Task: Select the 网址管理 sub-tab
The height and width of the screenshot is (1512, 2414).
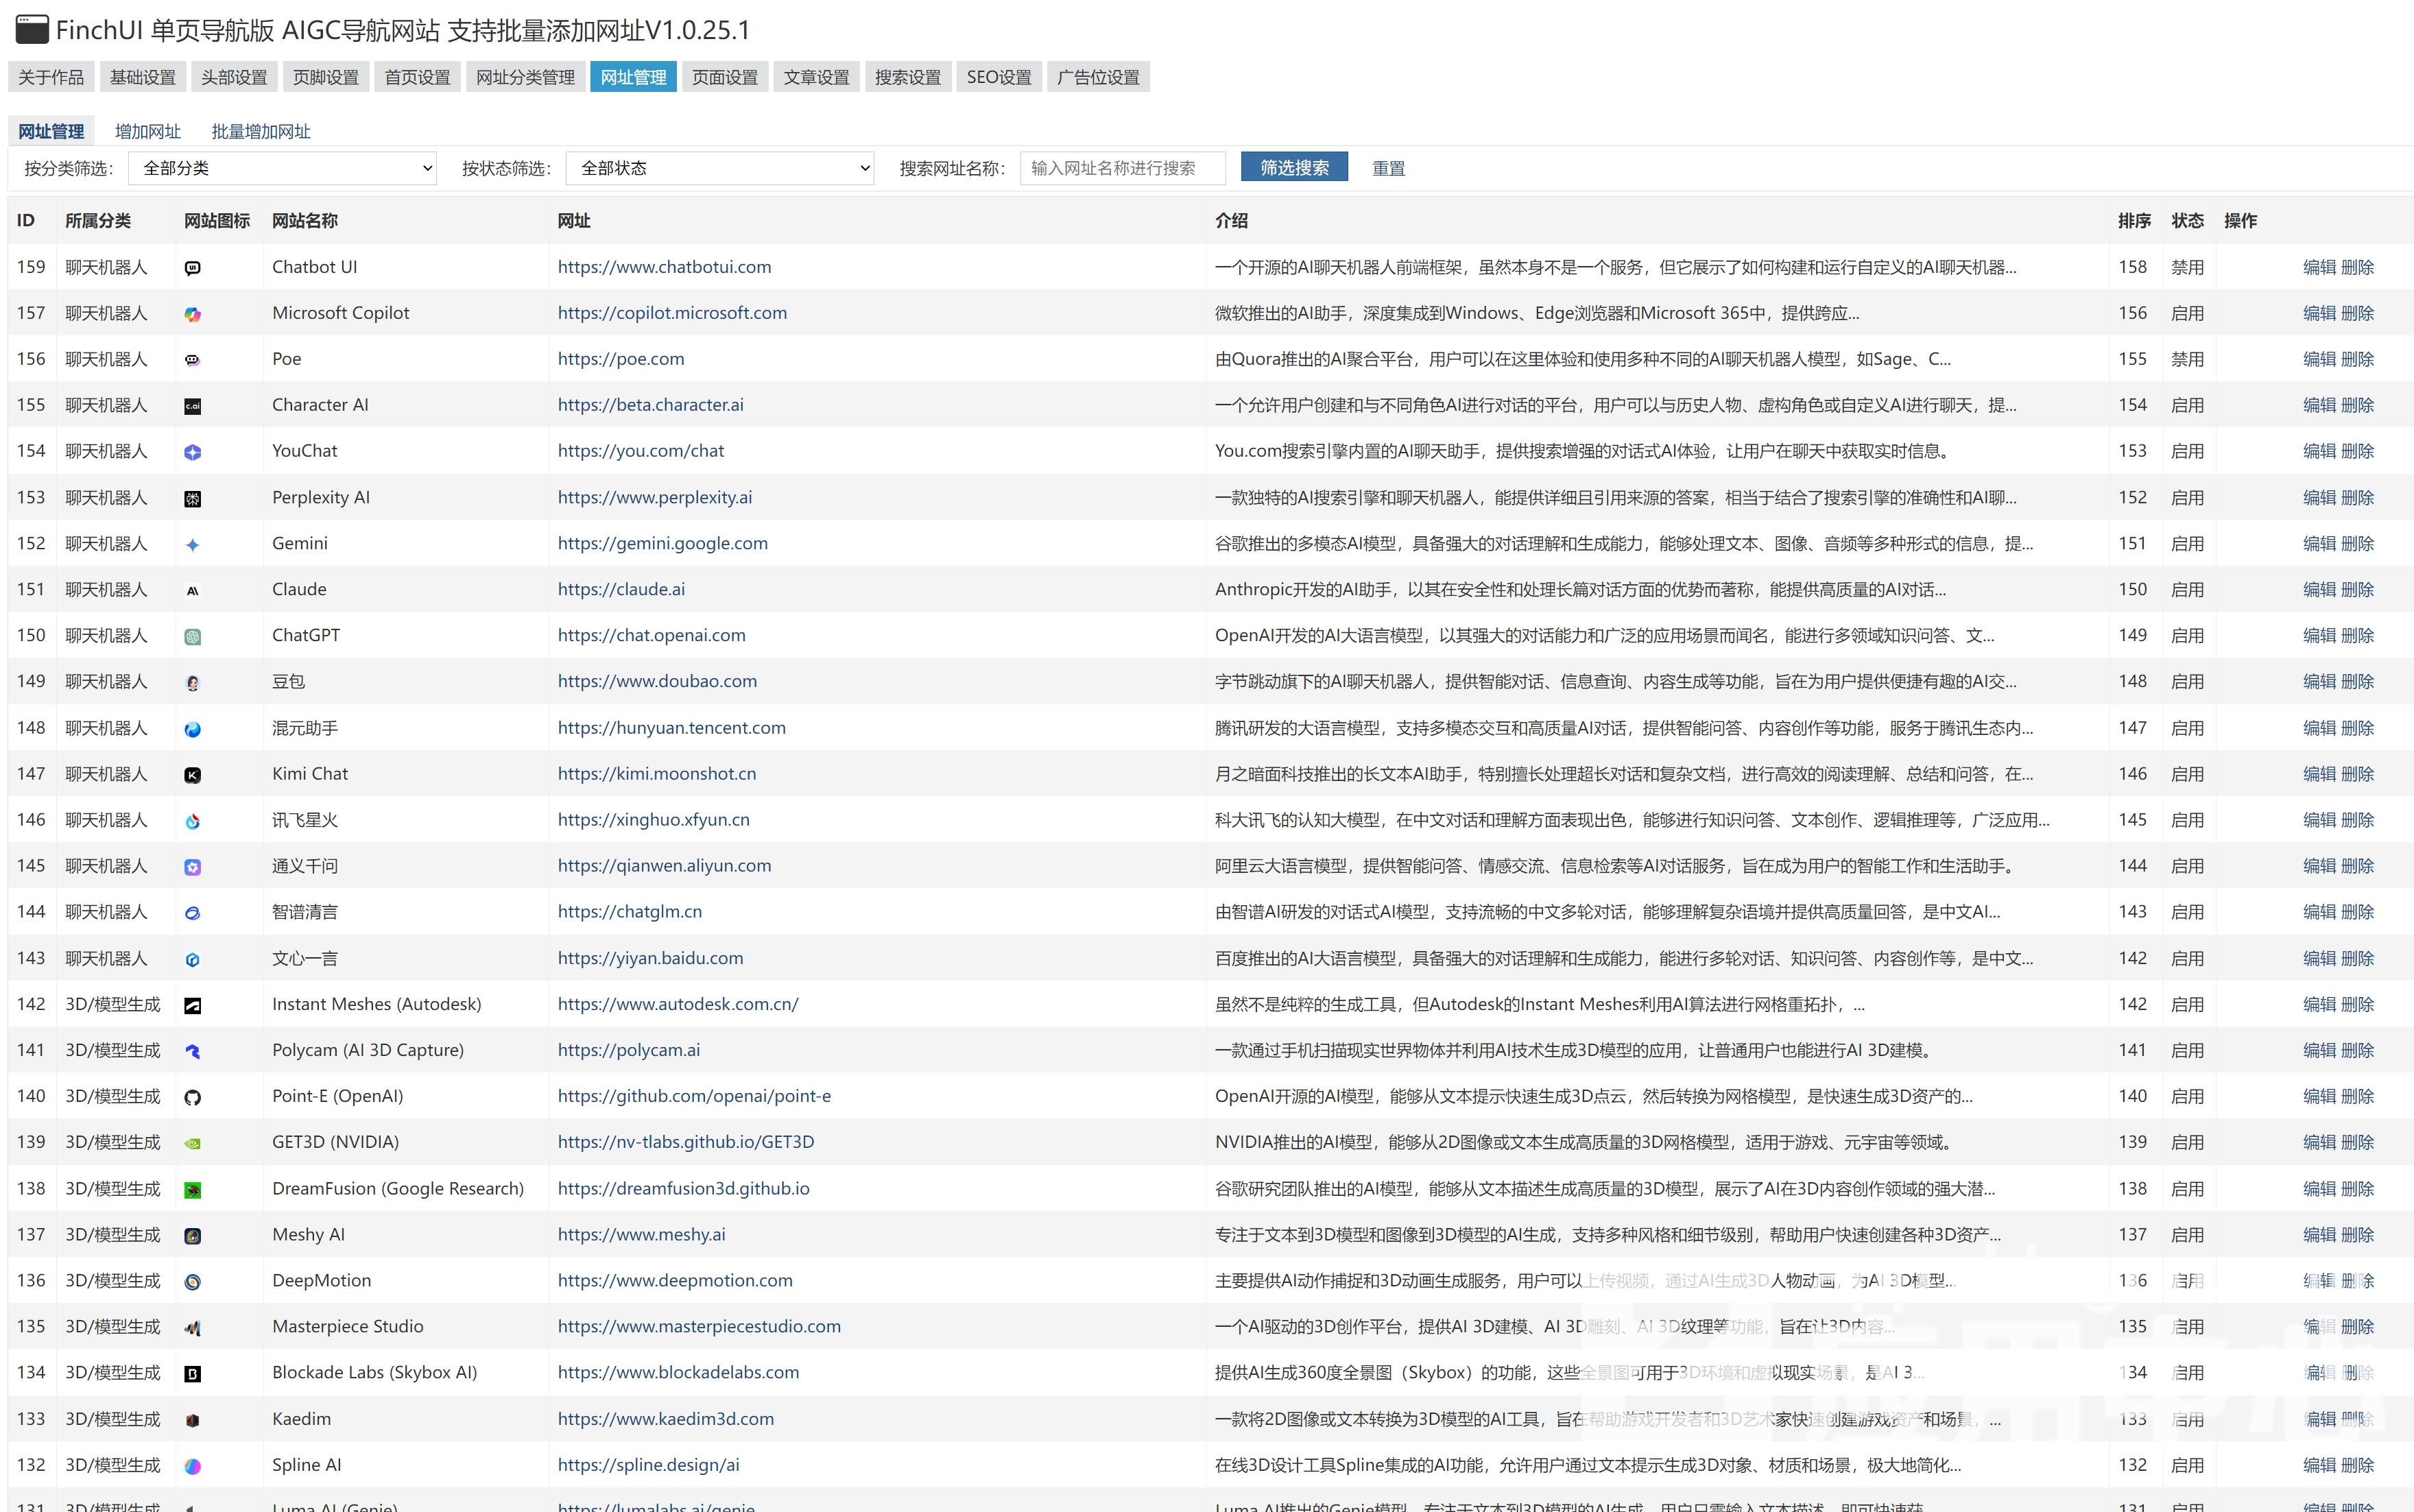Action: click(x=51, y=131)
